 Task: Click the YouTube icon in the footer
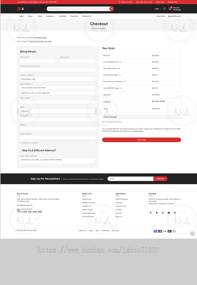coord(169,213)
